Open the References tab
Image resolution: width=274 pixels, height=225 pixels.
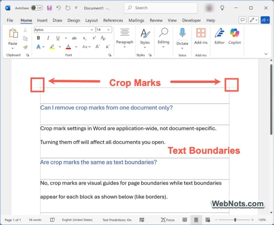113,20
